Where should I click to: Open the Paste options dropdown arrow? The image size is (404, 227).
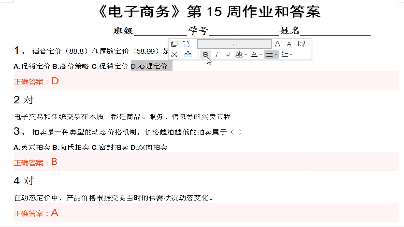[193, 44]
